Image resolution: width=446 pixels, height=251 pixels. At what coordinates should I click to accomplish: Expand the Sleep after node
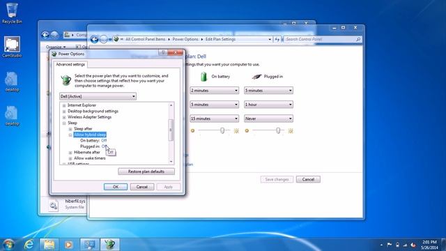click(x=70, y=129)
